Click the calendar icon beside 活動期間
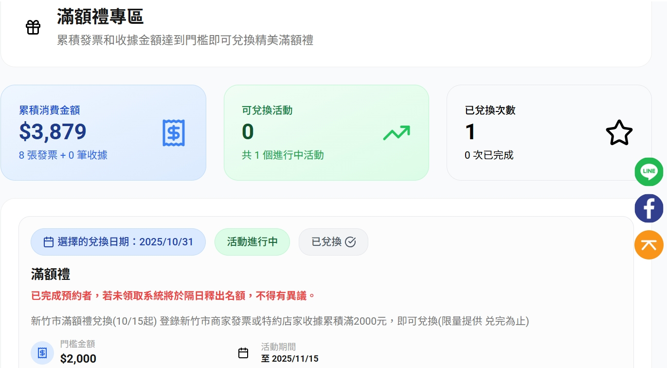This screenshot has width=667, height=368. pyautogui.click(x=243, y=353)
